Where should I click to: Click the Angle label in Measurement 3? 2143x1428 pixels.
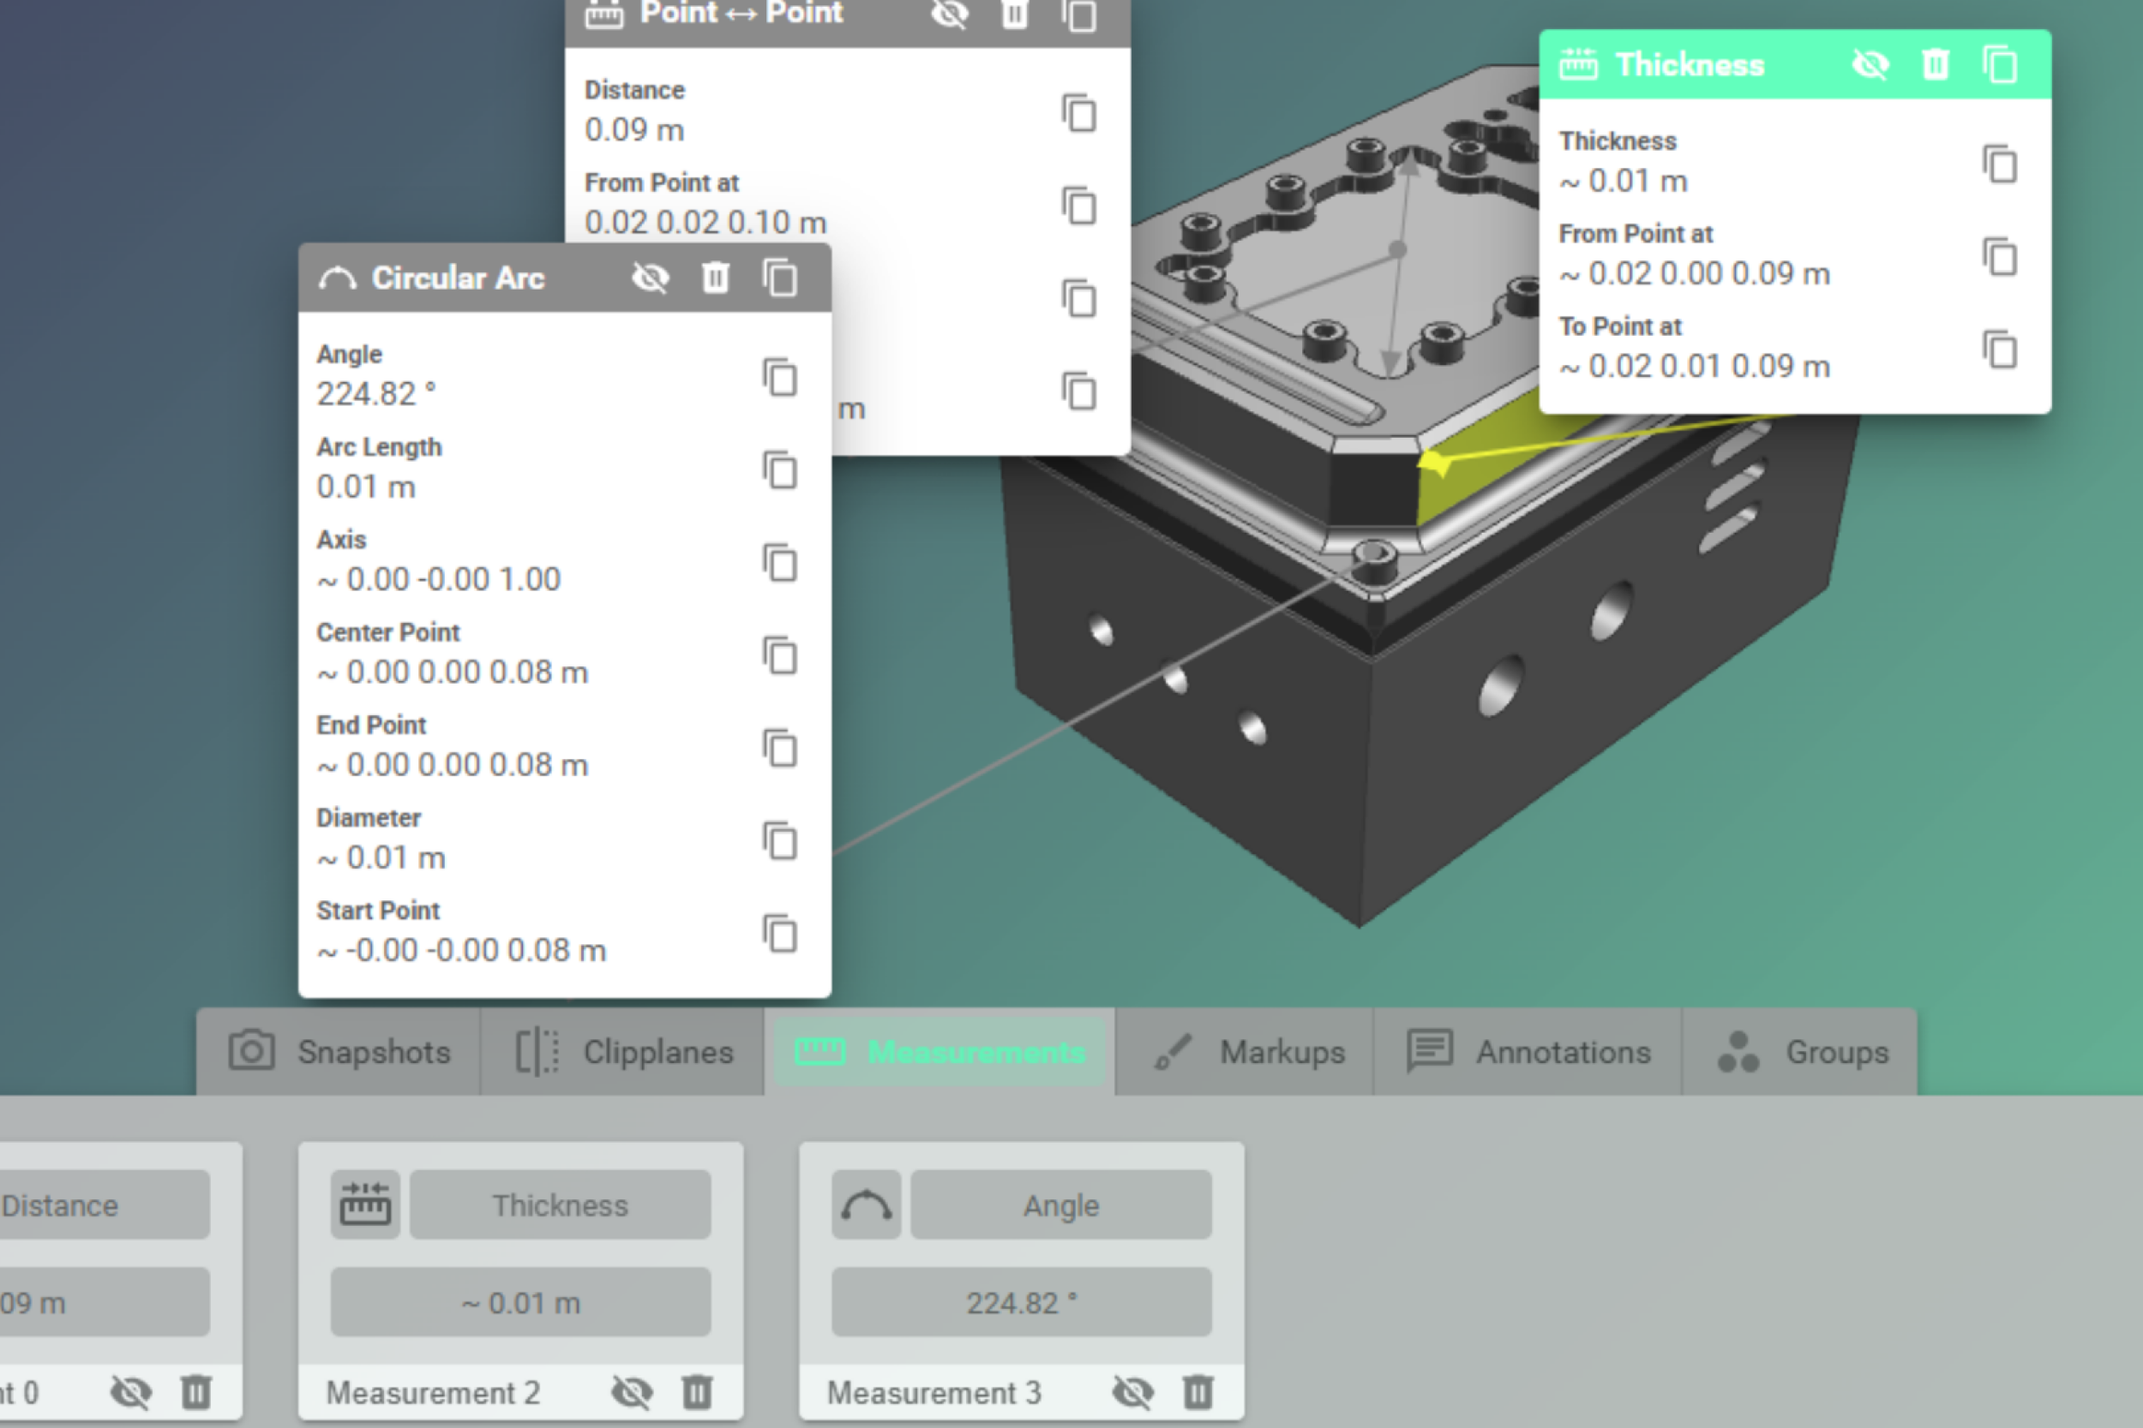tap(1060, 1205)
